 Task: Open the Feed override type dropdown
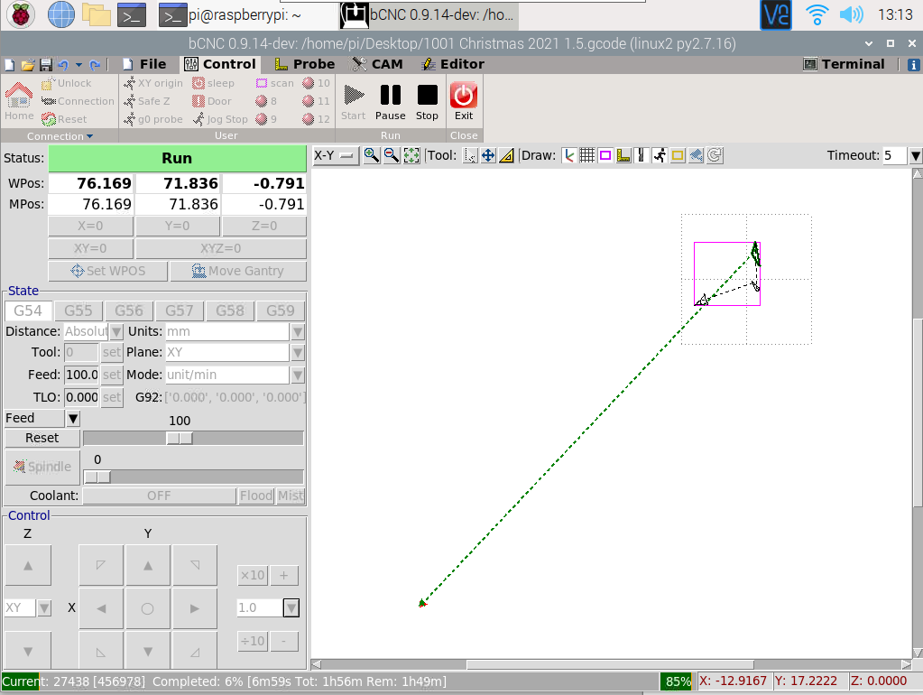click(x=73, y=419)
